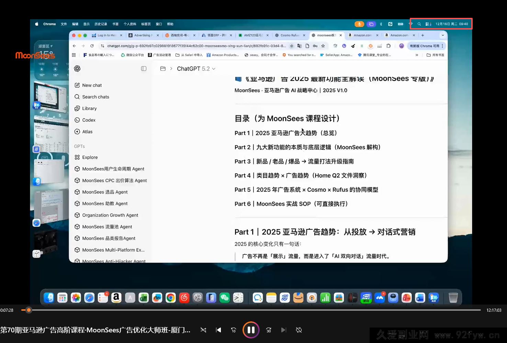Open the MoonSees CPC 出价算法 Agent

115,180
